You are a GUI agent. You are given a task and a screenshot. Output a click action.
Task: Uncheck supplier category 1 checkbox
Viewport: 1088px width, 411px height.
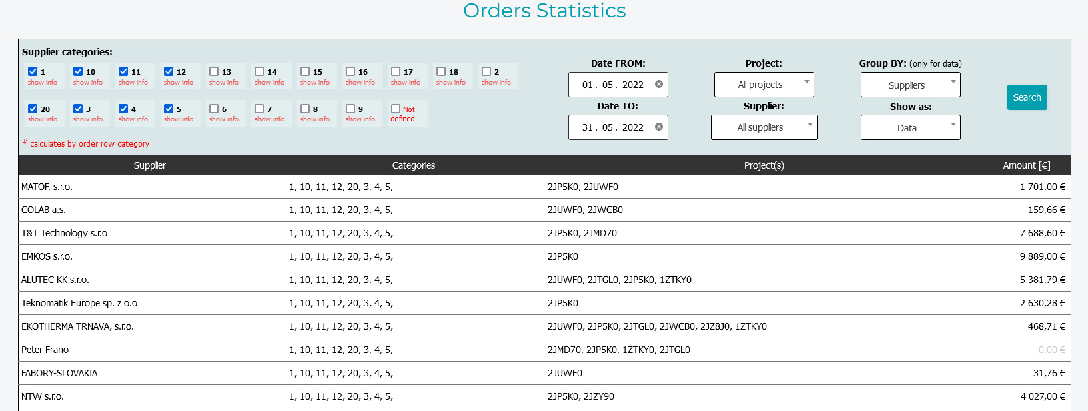[33, 71]
